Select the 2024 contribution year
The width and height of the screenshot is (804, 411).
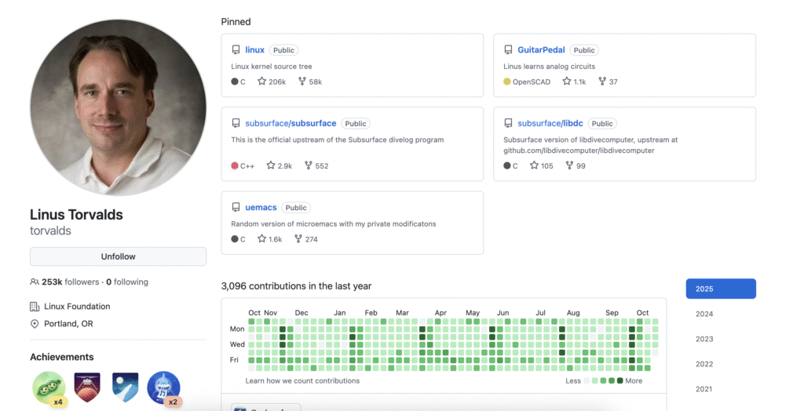pyautogui.click(x=704, y=314)
